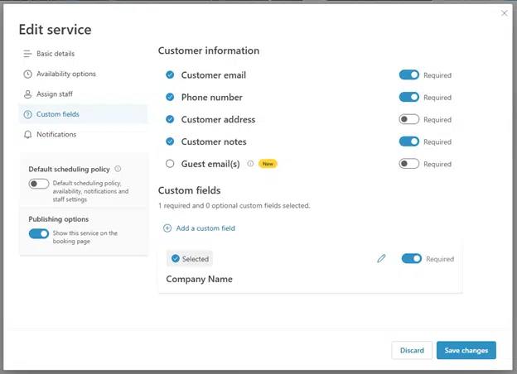This screenshot has width=517, height=374.
Task: Close the Edit service dialog with X
Action: [504, 13]
